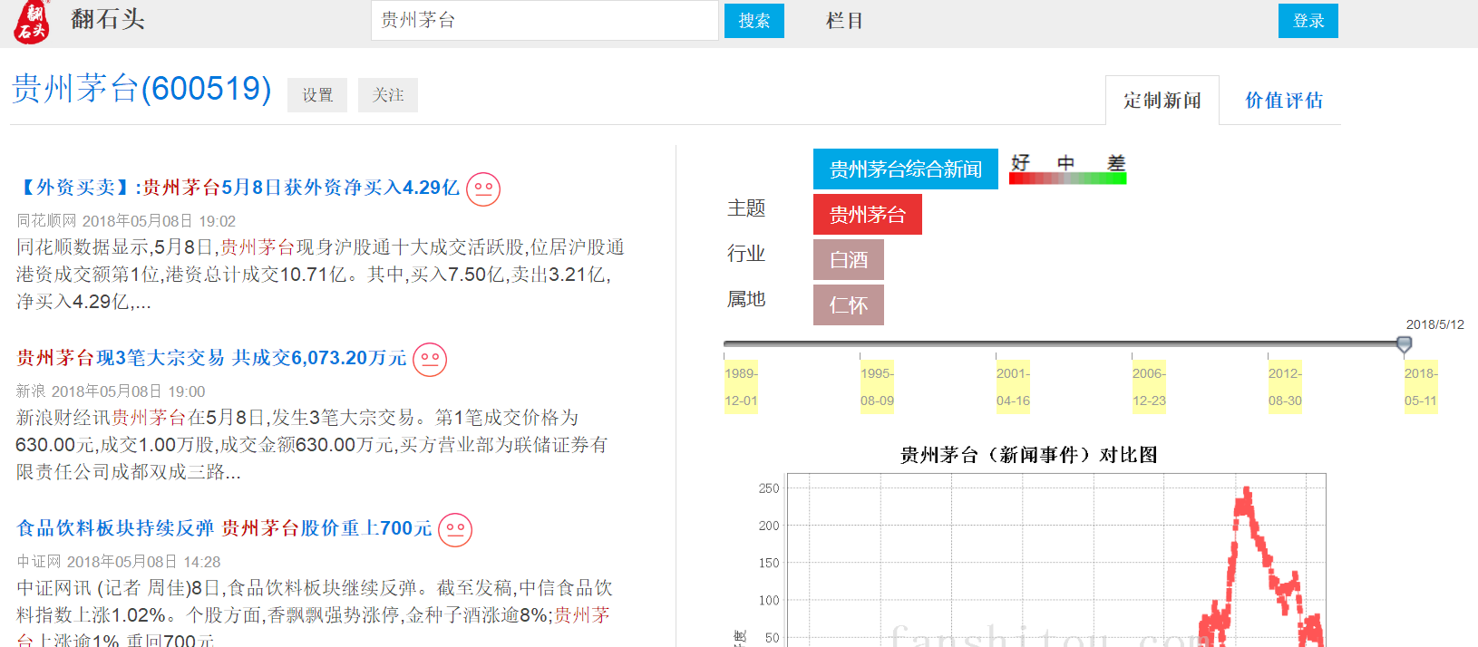Click timeline marker 1989-12-01
Screen dimensions: 1478x647
pyautogui.click(x=741, y=387)
